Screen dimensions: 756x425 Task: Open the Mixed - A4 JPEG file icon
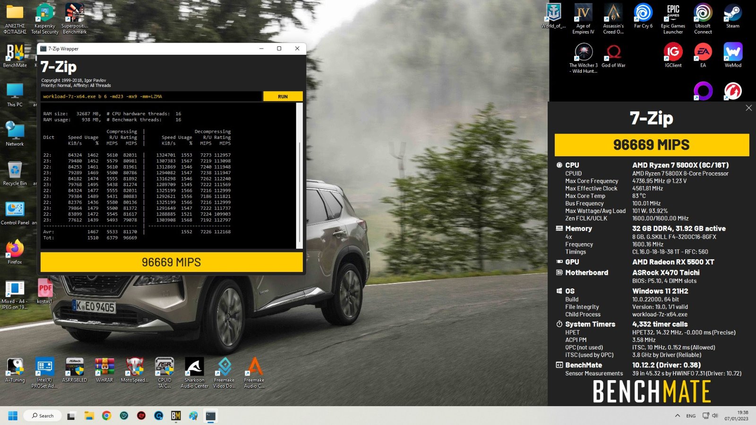tap(15, 294)
